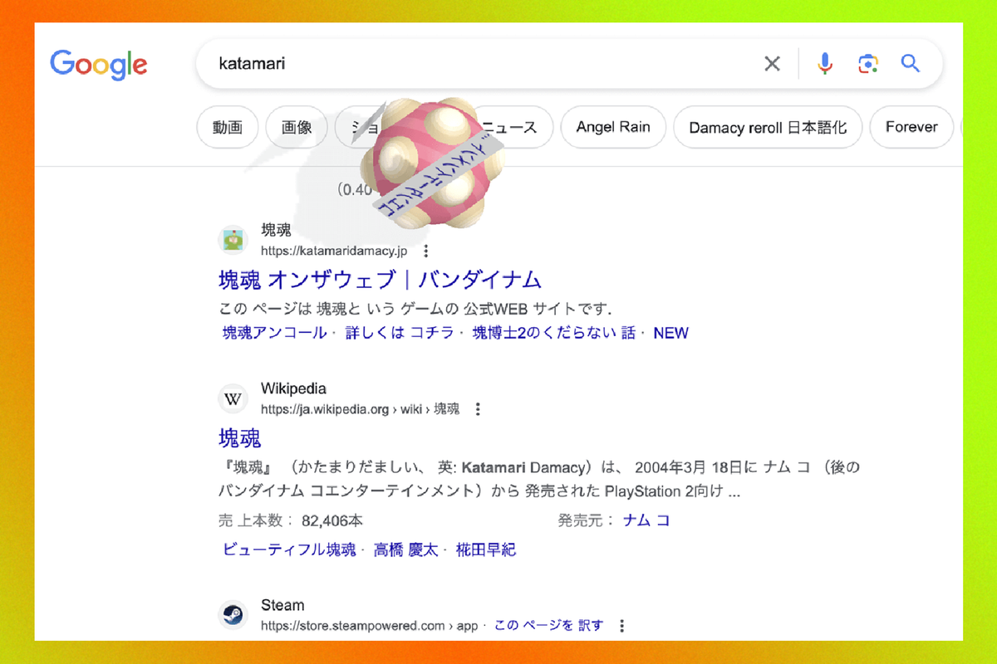Open 塊博士2のくだらない 話 sitelink
This screenshot has width=997, height=664.
coord(553,333)
